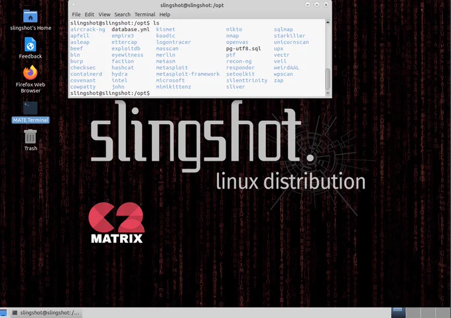The width and height of the screenshot is (451, 318).
Task: Open slingshot's Home desktop folder icon
Action: pos(31,17)
